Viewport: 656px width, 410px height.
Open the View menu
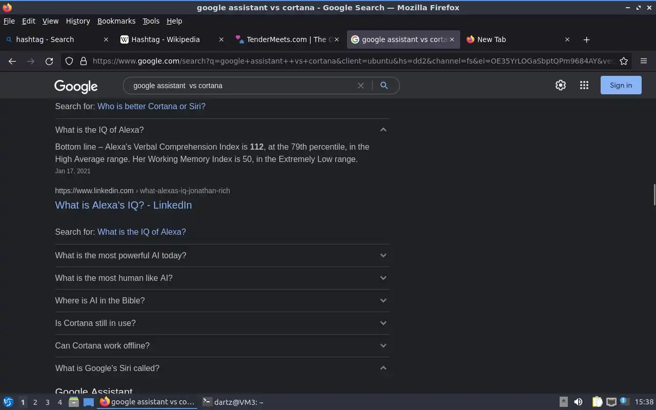click(50, 21)
